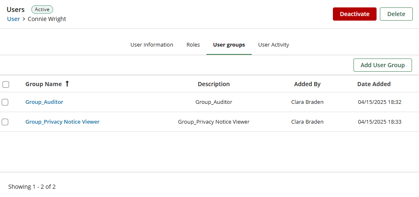Check the Group_Privacy Notice Viewer row checkbox
Screen dimensions: 419x197
5,122
